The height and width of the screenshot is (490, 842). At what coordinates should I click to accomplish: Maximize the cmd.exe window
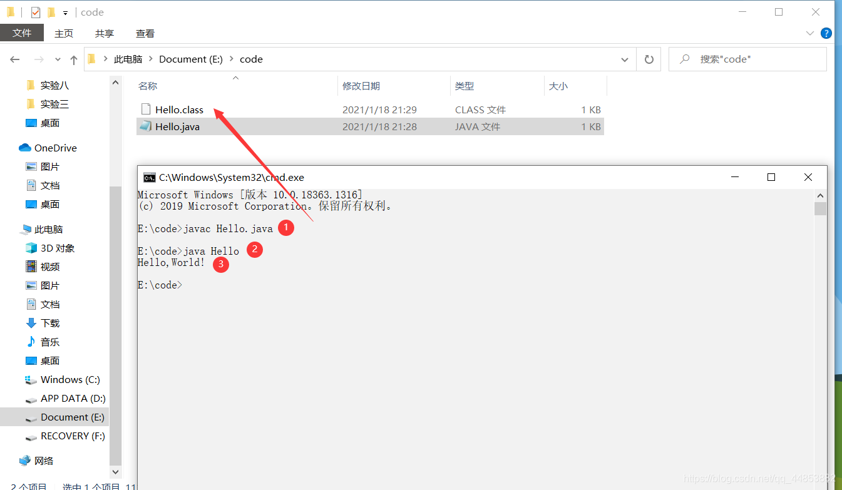point(771,177)
